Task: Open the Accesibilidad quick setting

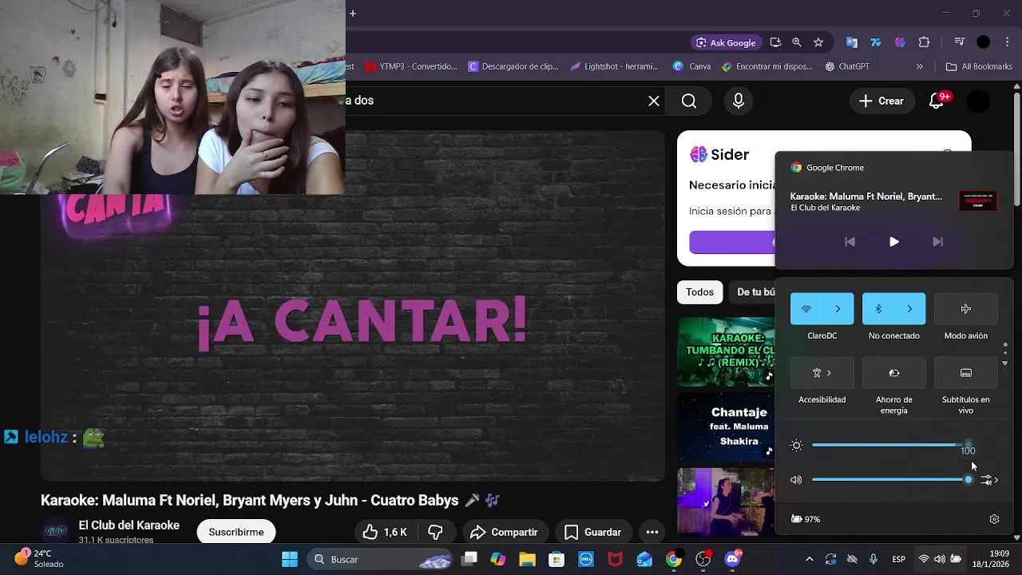Action: 822,373
